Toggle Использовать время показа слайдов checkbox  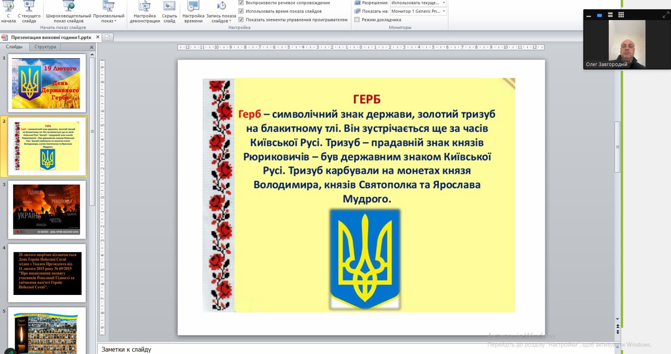pyautogui.click(x=241, y=11)
